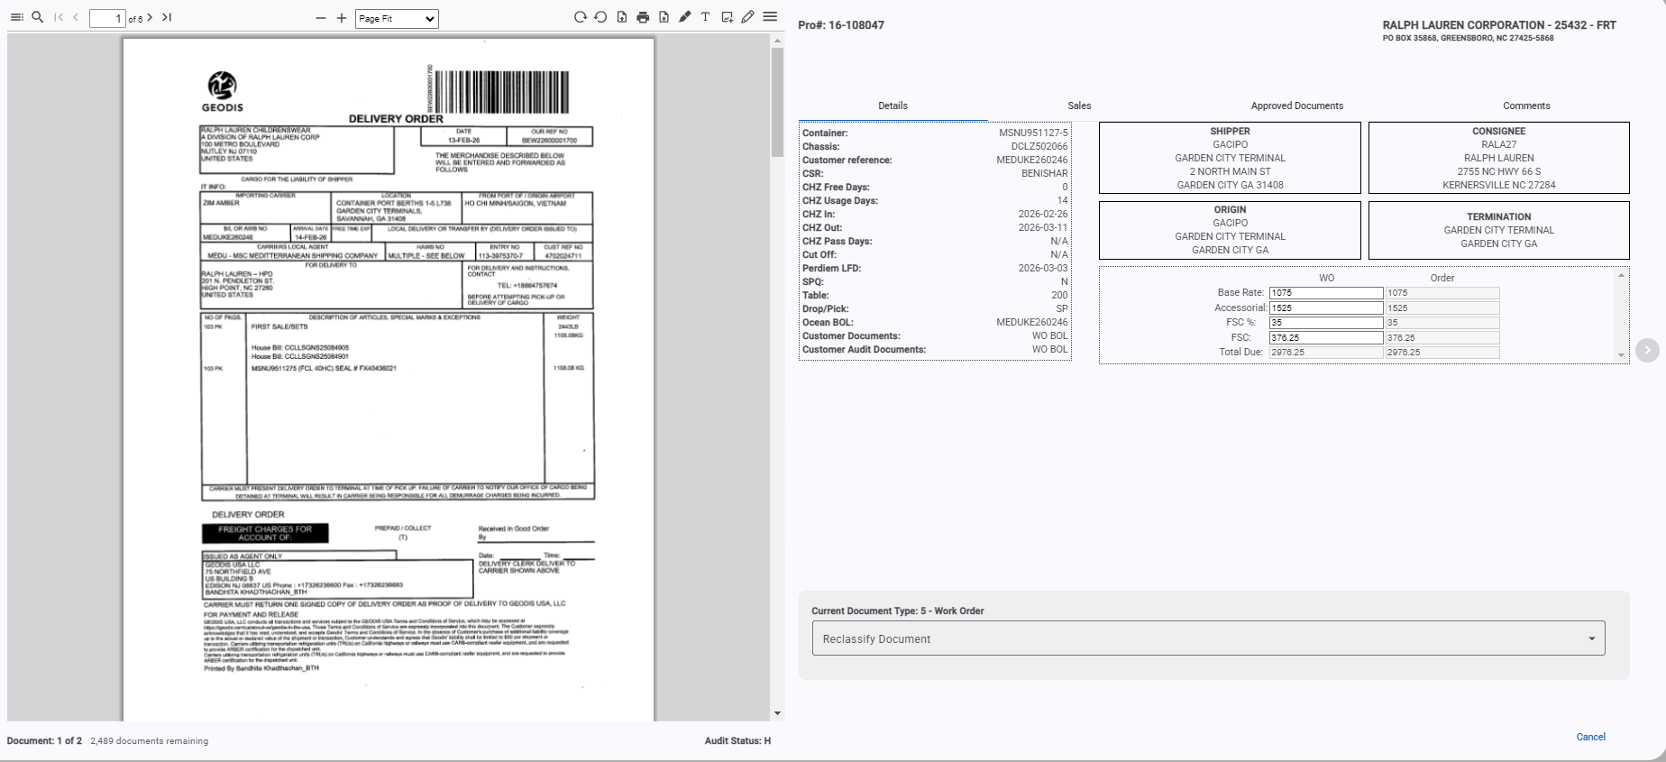Image resolution: width=1666 pixels, height=762 pixels.
Task: Select the add image annotation tool
Action: (727, 17)
